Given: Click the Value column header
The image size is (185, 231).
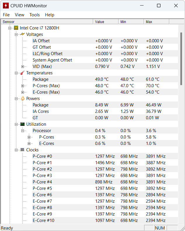Looking at the screenshot, I should pyautogui.click(x=106, y=22).
